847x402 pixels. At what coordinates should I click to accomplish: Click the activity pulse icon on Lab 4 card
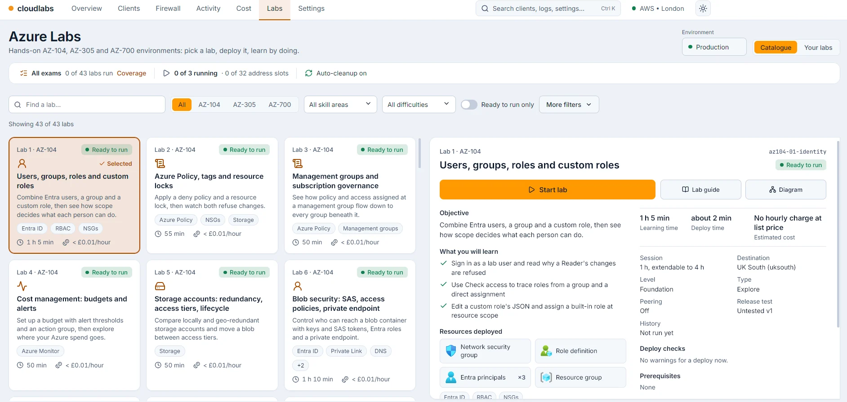click(22, 286)
